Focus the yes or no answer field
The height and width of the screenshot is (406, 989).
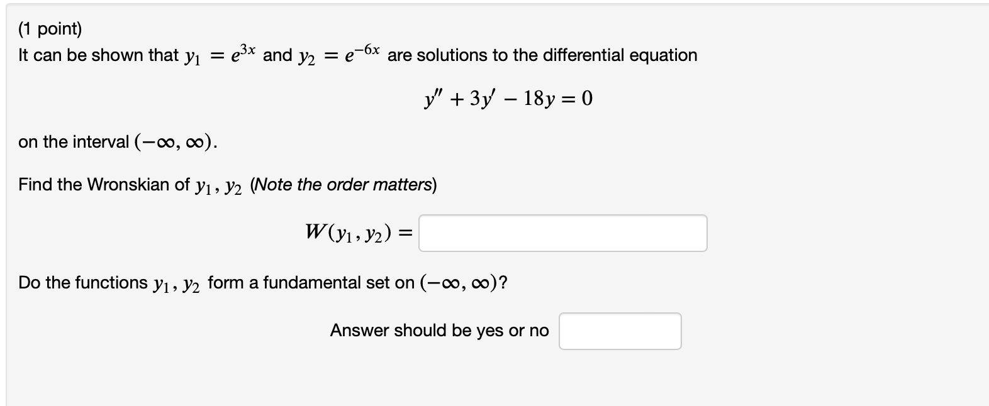[x=620, y=331]
